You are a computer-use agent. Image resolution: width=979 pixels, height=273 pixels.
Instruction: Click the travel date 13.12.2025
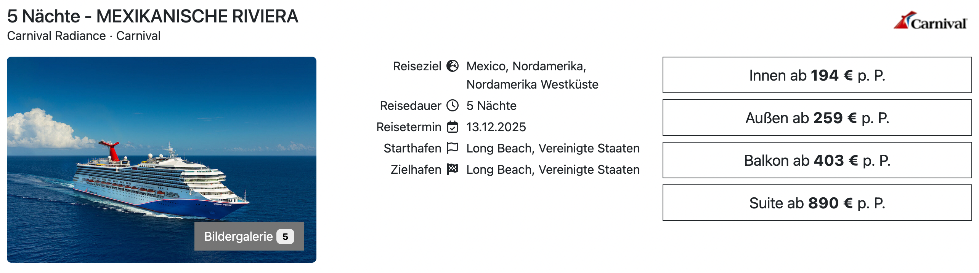coord(496,127)
